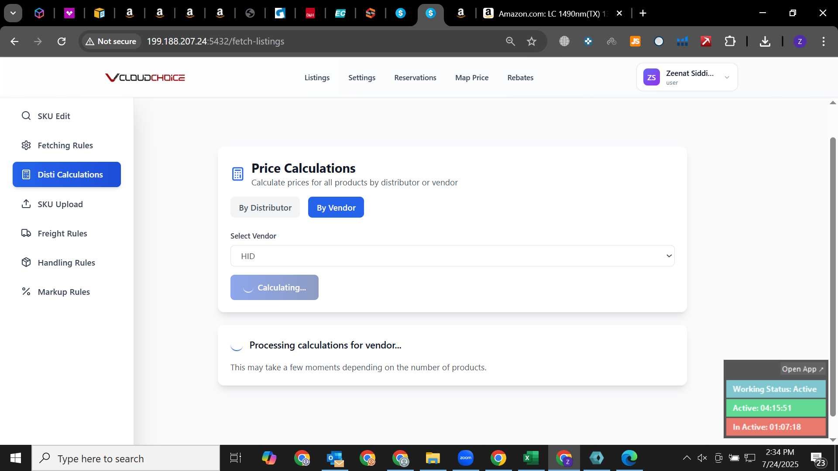
Task: Open Settings in top navigation
Action: coord(361,78)
